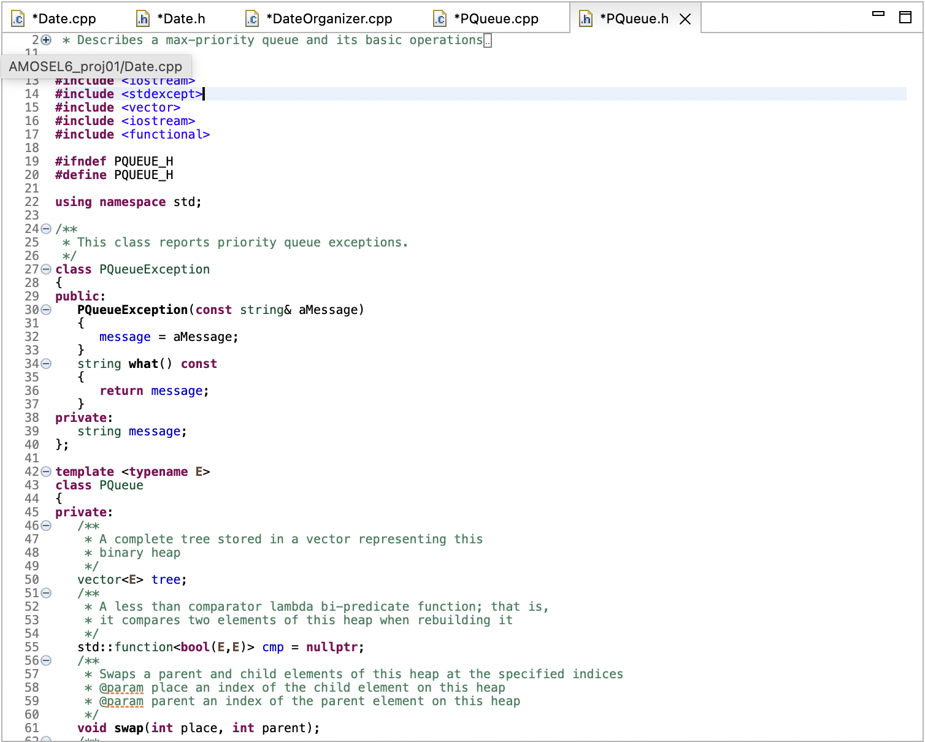
Task: Expand the folded comment at line 2
Action: 46,40
